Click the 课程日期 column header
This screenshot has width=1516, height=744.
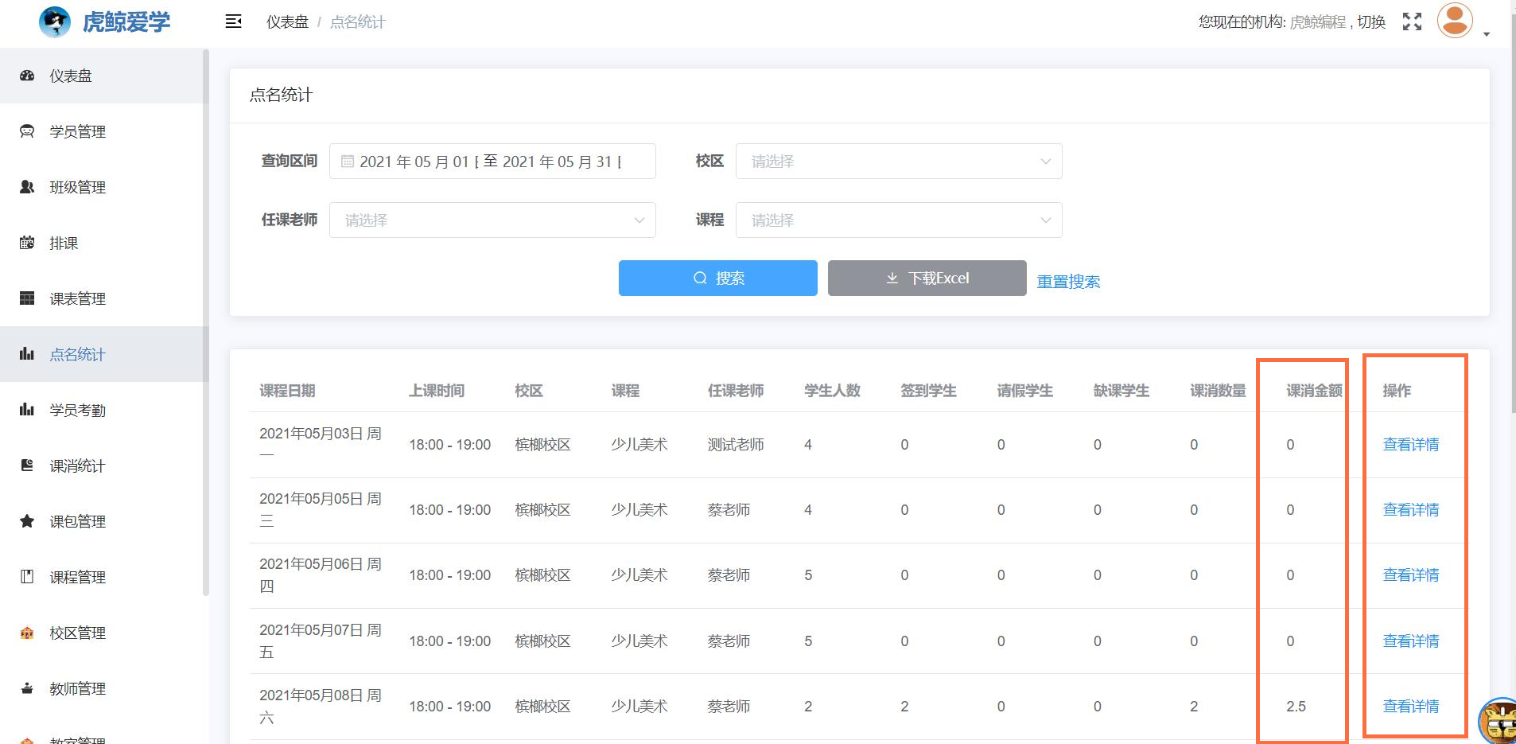tap(287, 391)
